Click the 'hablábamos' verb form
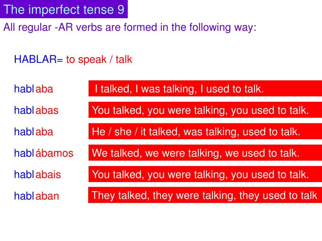The width and height of the screenshot is (322, 241). (43, 153)
